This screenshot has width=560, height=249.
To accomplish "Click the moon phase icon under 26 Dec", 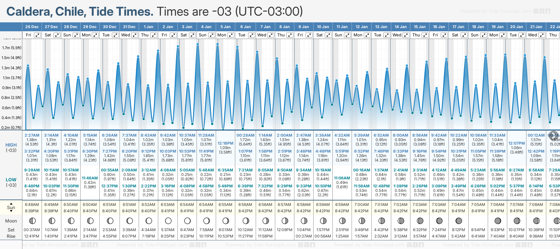I will [x=32, y=221].
